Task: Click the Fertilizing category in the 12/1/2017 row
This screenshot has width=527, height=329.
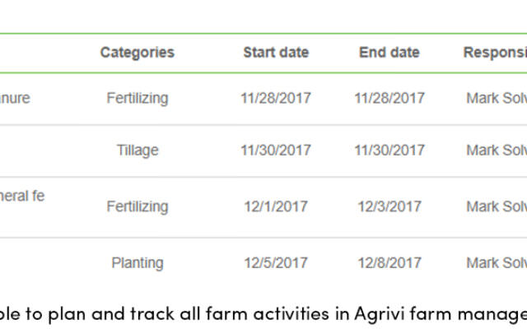Action: coord(138,206)
